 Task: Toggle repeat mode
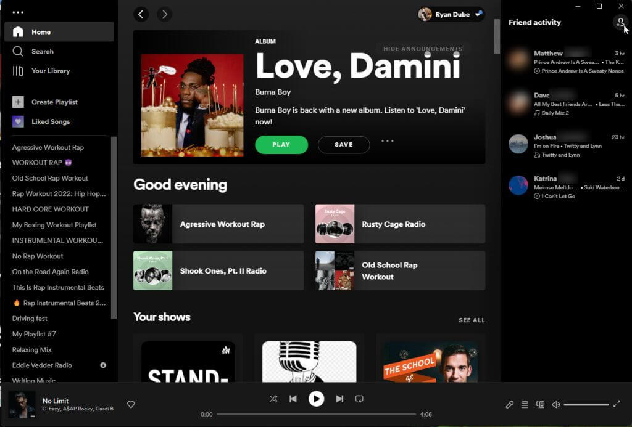[359, 399]
